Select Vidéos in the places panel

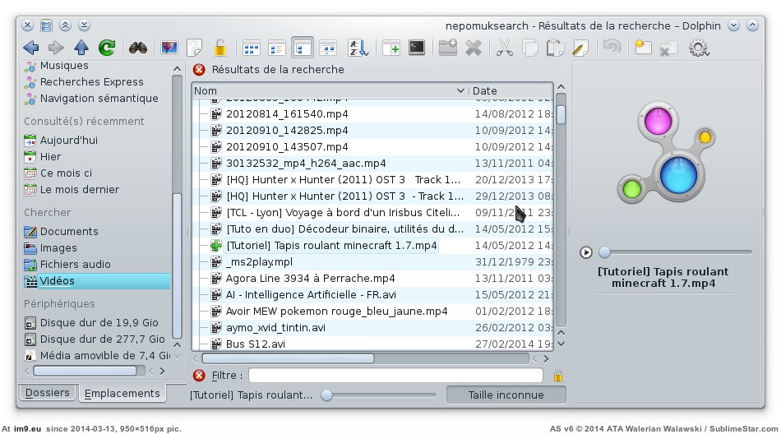(x=58, y=281)
